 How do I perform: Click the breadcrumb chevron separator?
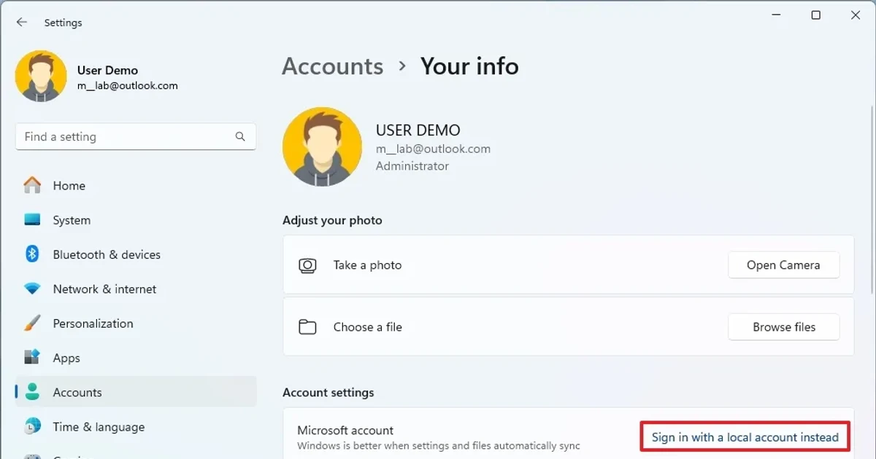pos(402,66)
